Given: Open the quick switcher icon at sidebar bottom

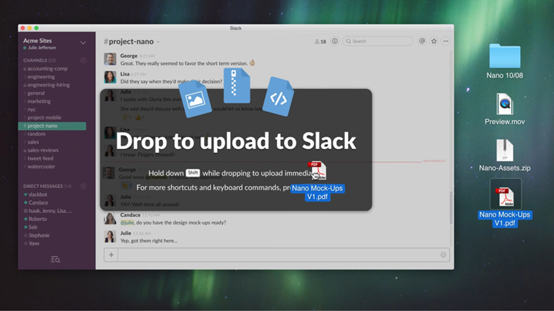Looking at the screenshot, I should point(55,260).
